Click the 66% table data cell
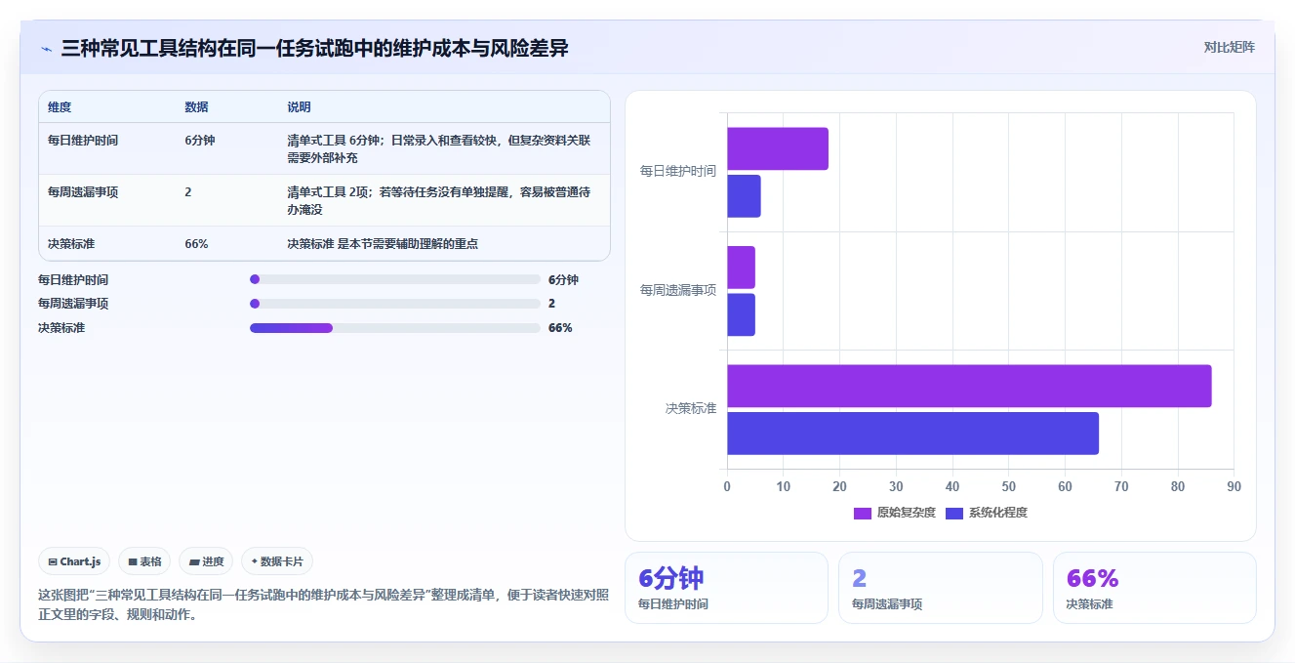Screen dimensions: 1295x663 point(196,244)
